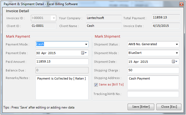Click the AWB No. Generated status text
The height and width of the screenshot is (115, 186).
point(143,44)
